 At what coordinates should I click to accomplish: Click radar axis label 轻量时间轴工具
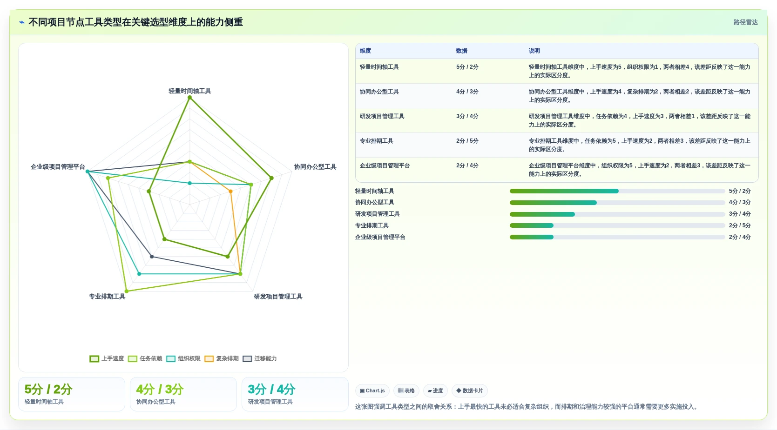(x=189, y=91)
